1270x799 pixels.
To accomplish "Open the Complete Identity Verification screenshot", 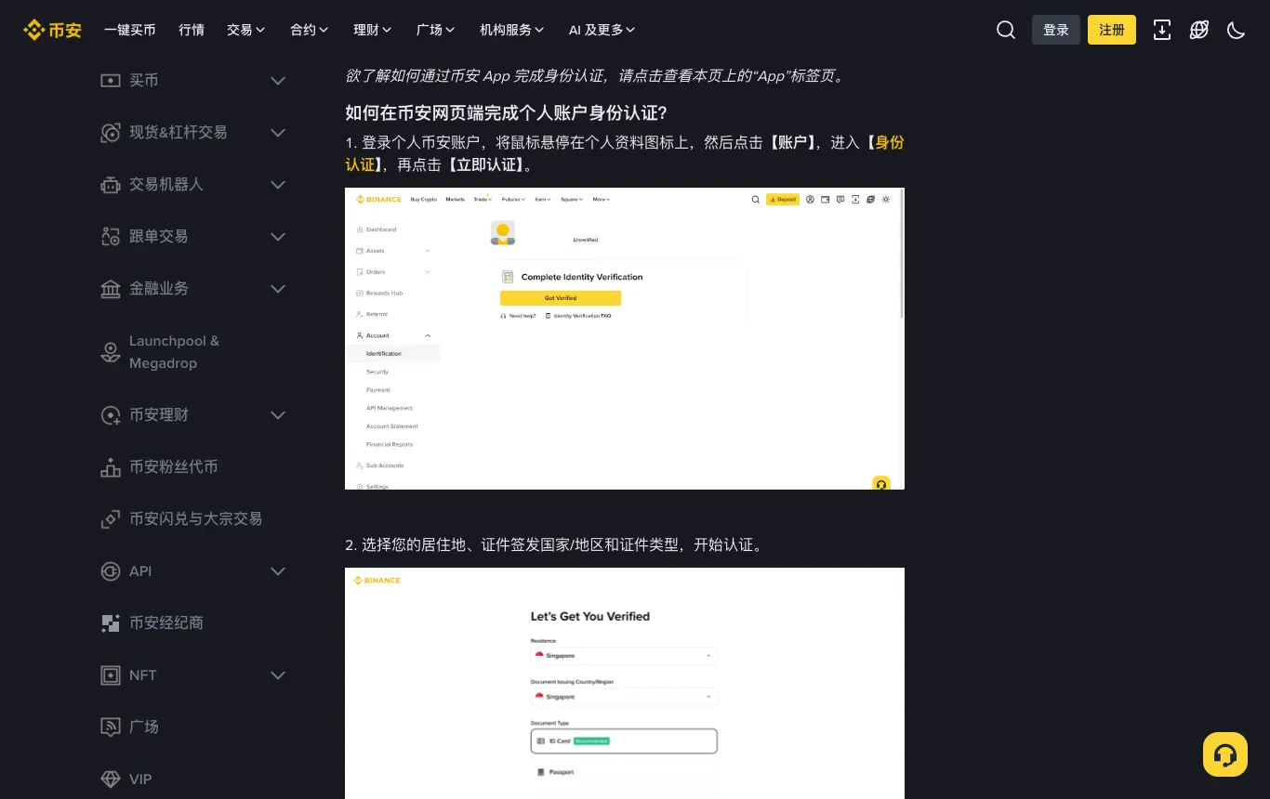I will tap(625, 339).
